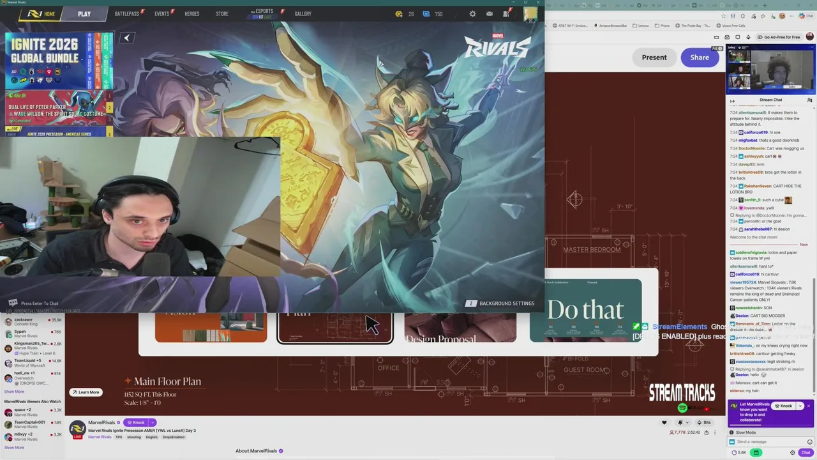This screenshot has height=460, width=817.
Task: Collapse the banner panel with the back arrow
Action: click(x=126, y=38)
